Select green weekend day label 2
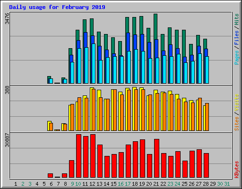 click(x=23, y=184)
